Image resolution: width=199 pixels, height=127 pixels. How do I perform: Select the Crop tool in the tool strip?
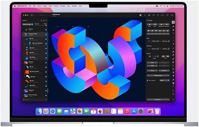[173, 94]
